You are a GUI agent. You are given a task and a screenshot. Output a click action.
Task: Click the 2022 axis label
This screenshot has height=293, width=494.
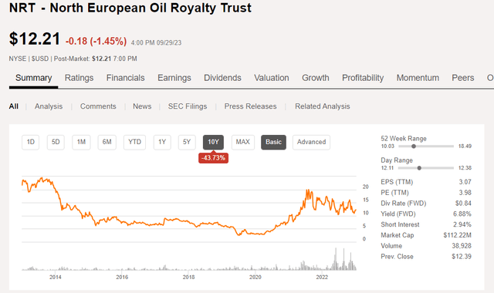pyautogui.click(x=322, y=278)
